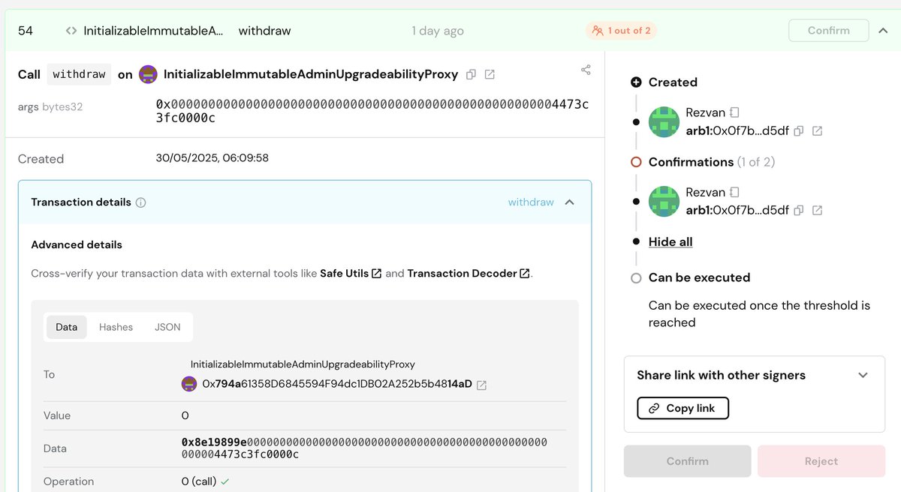The image size is (901, 492).
Task: Switch to the JSON tab
Action: (167, 327)
